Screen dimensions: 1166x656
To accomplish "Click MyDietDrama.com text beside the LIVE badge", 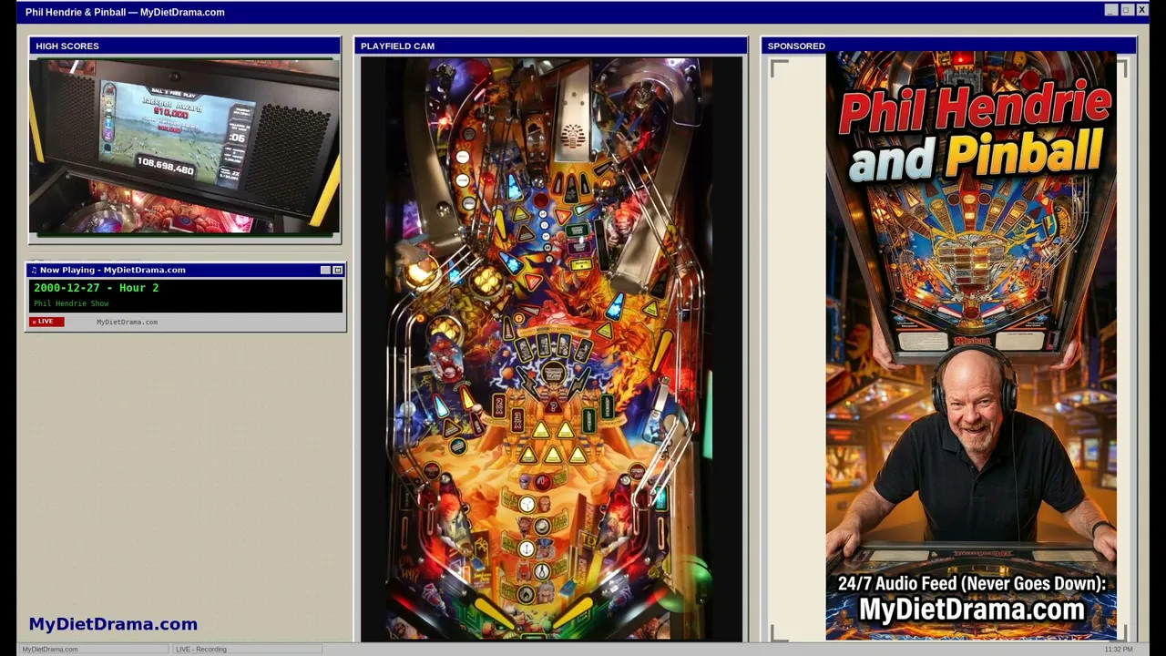I will point(127,322).
